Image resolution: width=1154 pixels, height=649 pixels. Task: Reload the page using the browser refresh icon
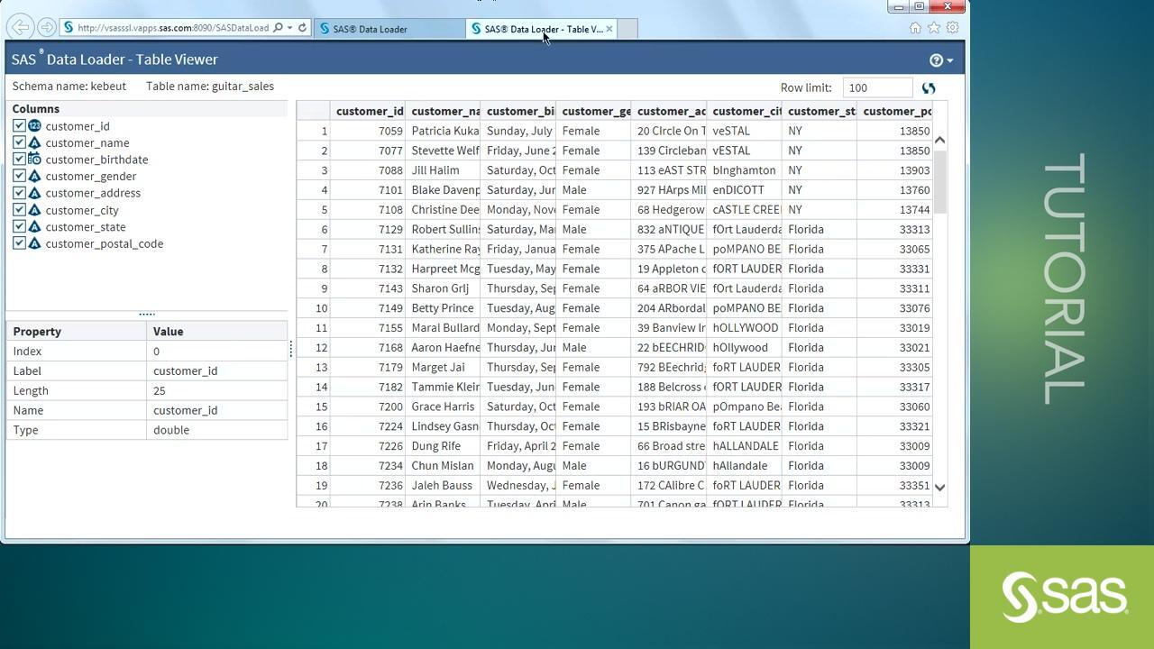click(302, 28)
